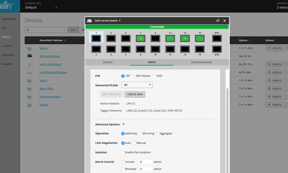The image size is (288, 173).
Task: Enable Port Isolation checkbox
Action: [123, 152]
